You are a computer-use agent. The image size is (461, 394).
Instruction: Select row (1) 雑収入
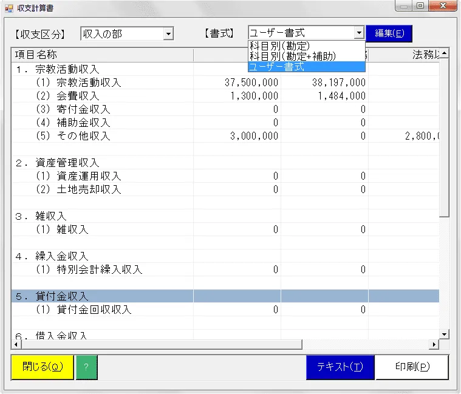tap(225, 229)
